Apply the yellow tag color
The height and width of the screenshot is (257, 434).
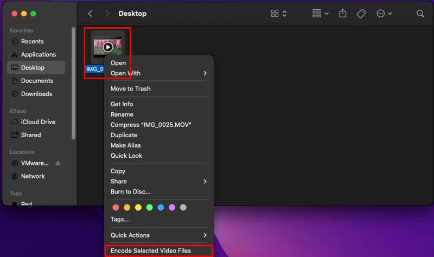(x=138, y=208)
